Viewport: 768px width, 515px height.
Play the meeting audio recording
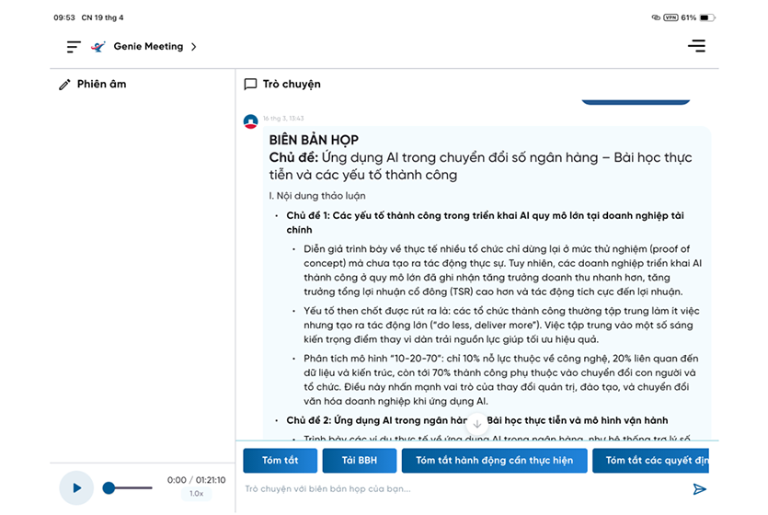pyautogui.click(x=76, y=488)
